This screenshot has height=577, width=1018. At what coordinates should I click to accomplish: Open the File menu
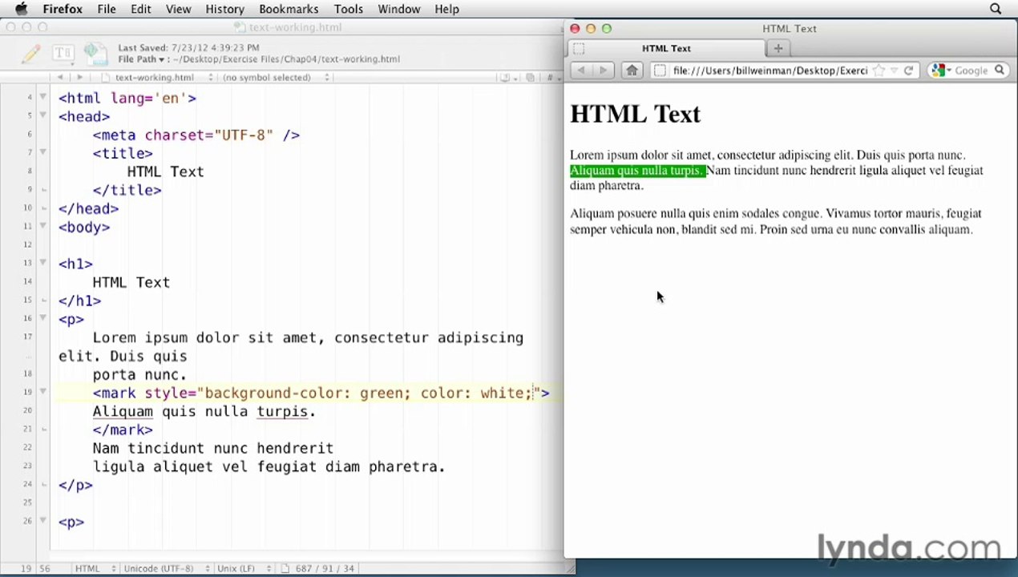pos(107,9)
